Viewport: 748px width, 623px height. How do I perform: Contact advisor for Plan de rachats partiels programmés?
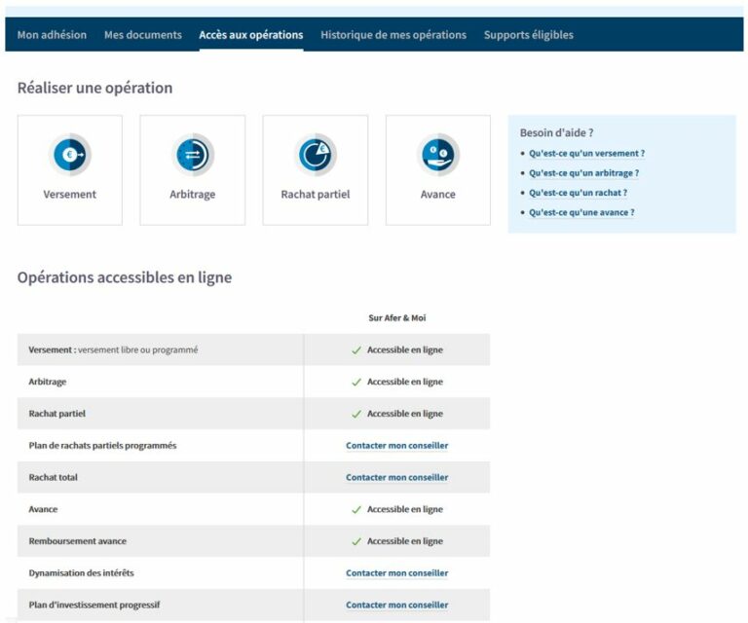pyautogui.click(x=397, y=446)
